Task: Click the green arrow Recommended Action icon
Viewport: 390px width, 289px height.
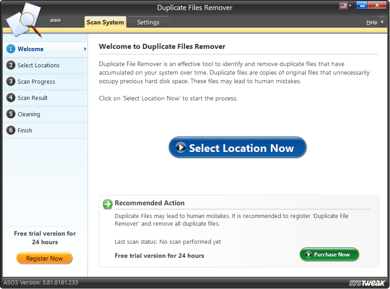Action: 107,204
